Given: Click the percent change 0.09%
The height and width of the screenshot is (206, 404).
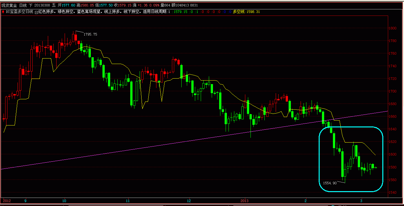Looking at the screenshot, I should 154,5.
